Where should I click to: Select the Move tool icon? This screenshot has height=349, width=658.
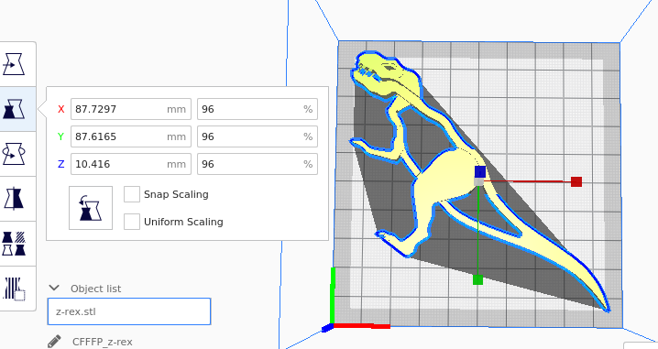(x=14, y=64)
